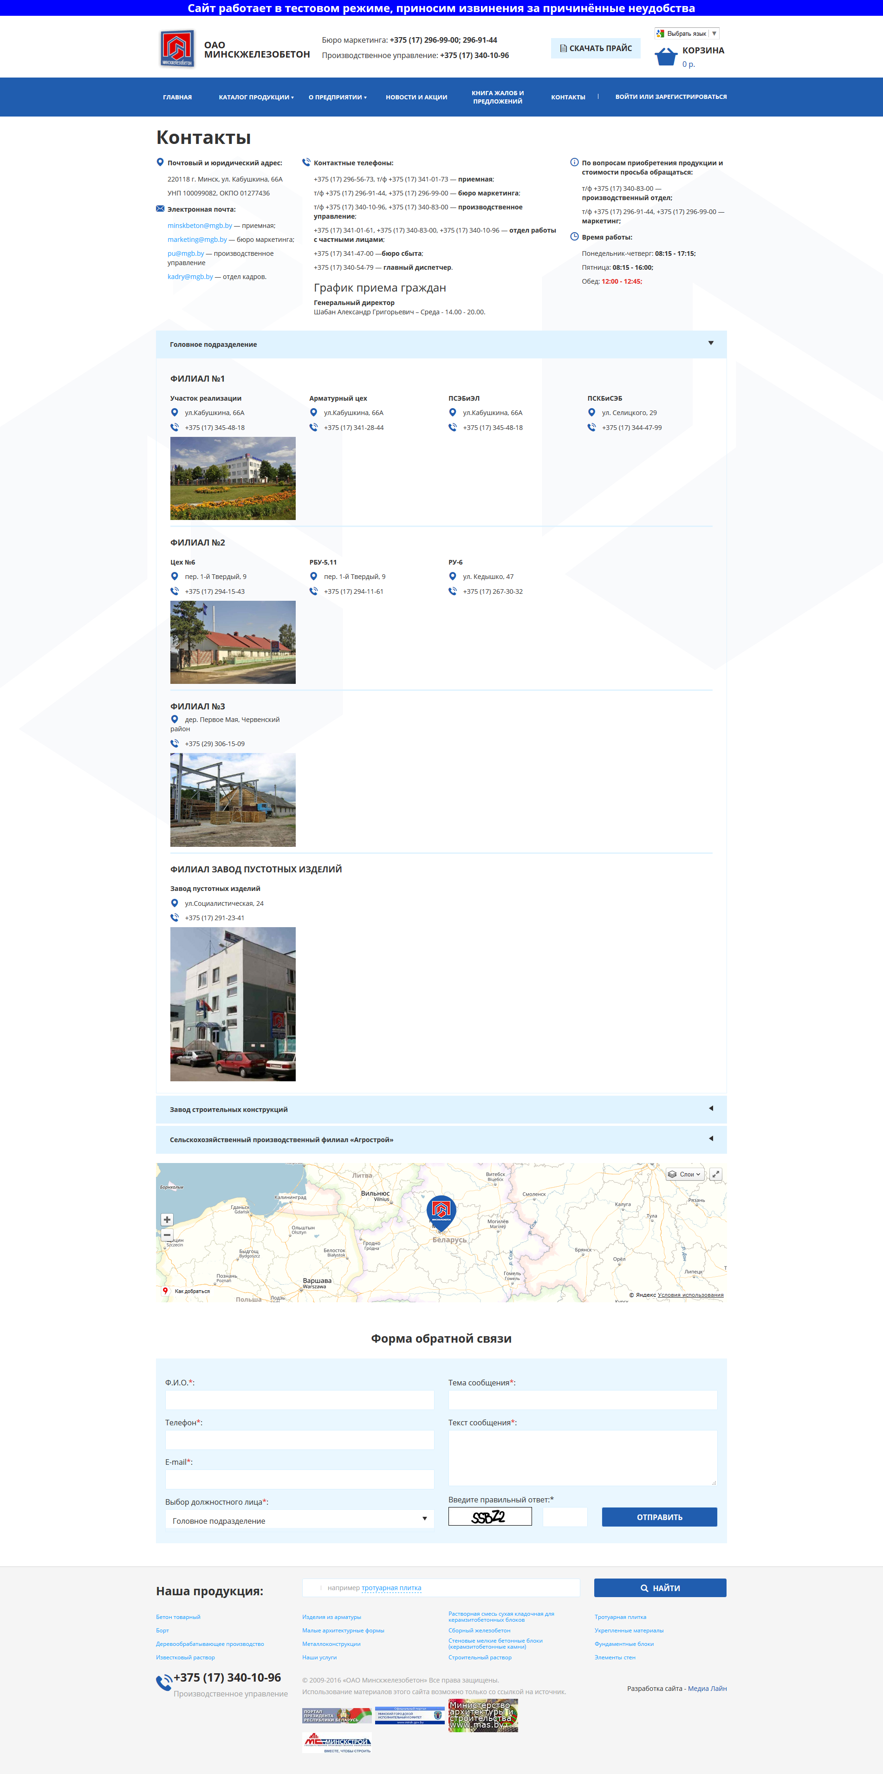Click the map zoom-out minus button
The height and width of the screenshot is (1774, 883).
pos(167,1235)
